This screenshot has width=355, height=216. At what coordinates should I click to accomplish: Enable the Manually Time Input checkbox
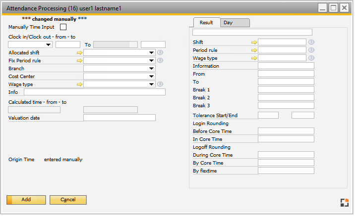point(63,27)
